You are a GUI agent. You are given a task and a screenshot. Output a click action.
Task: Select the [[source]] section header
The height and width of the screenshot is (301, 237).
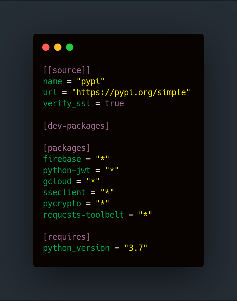[67, 70]
